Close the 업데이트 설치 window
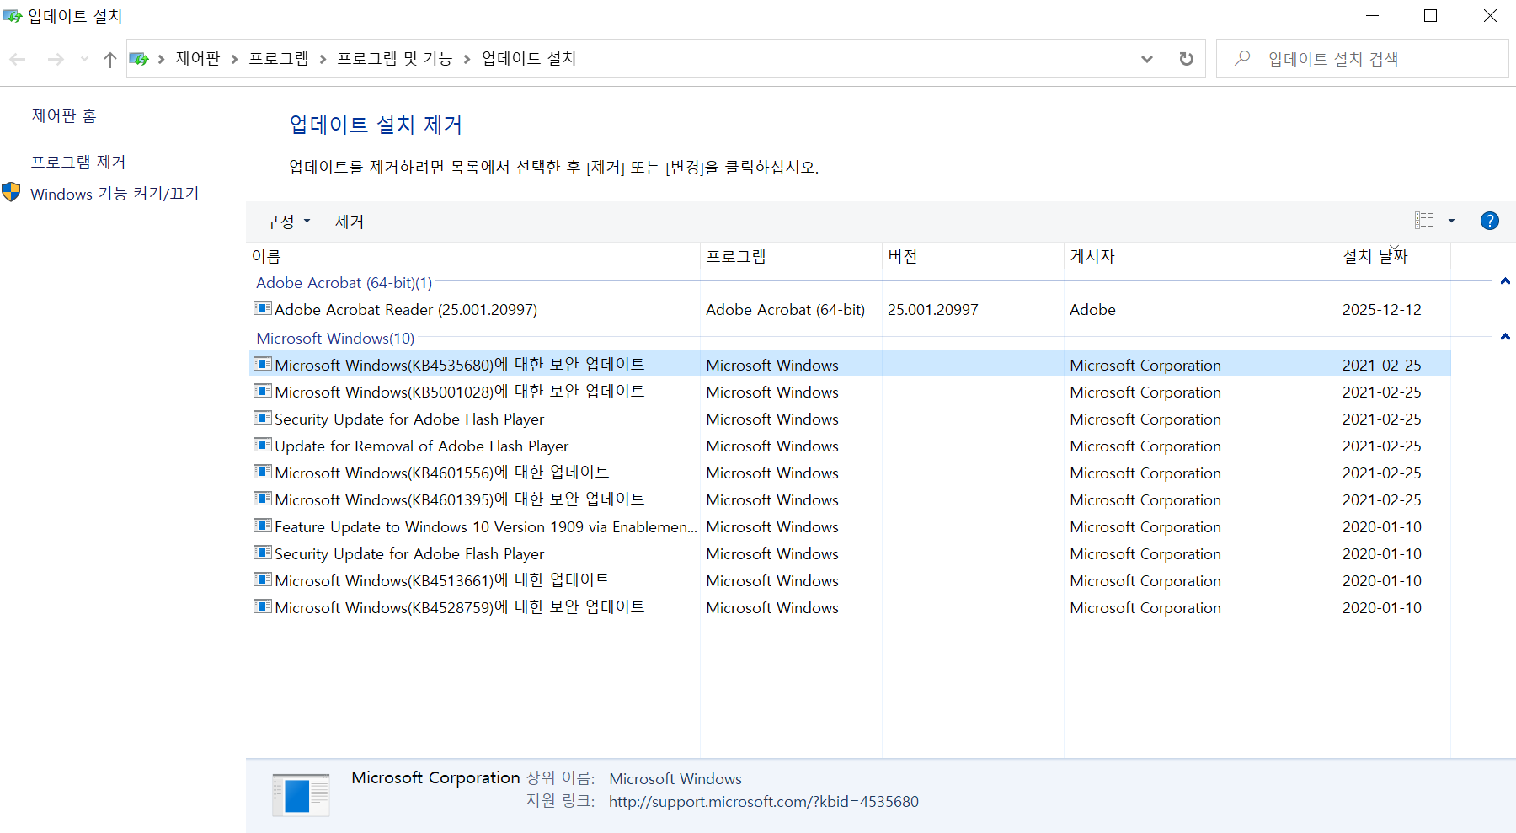 coord(1489,16)
